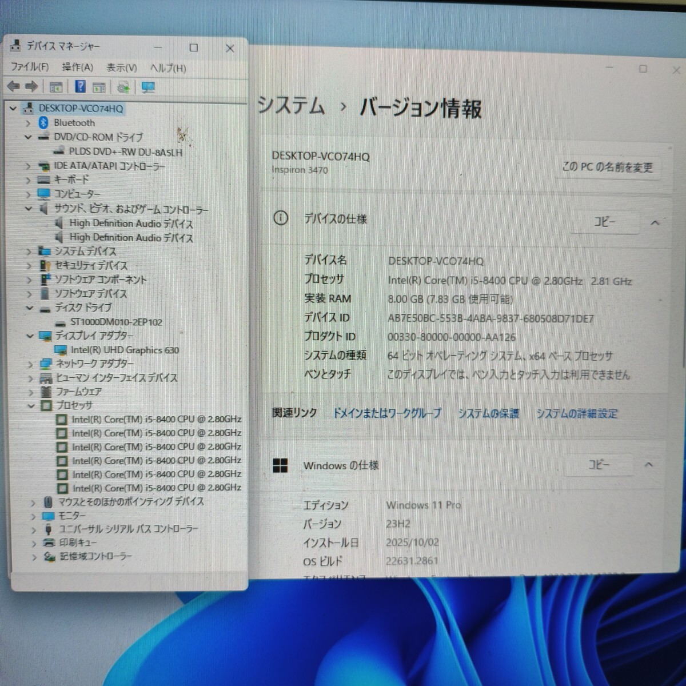Collapse the DVD/CD-ROM ドライブ category
Viewport: 686px width, 686px height.
(x=28, y=137)
